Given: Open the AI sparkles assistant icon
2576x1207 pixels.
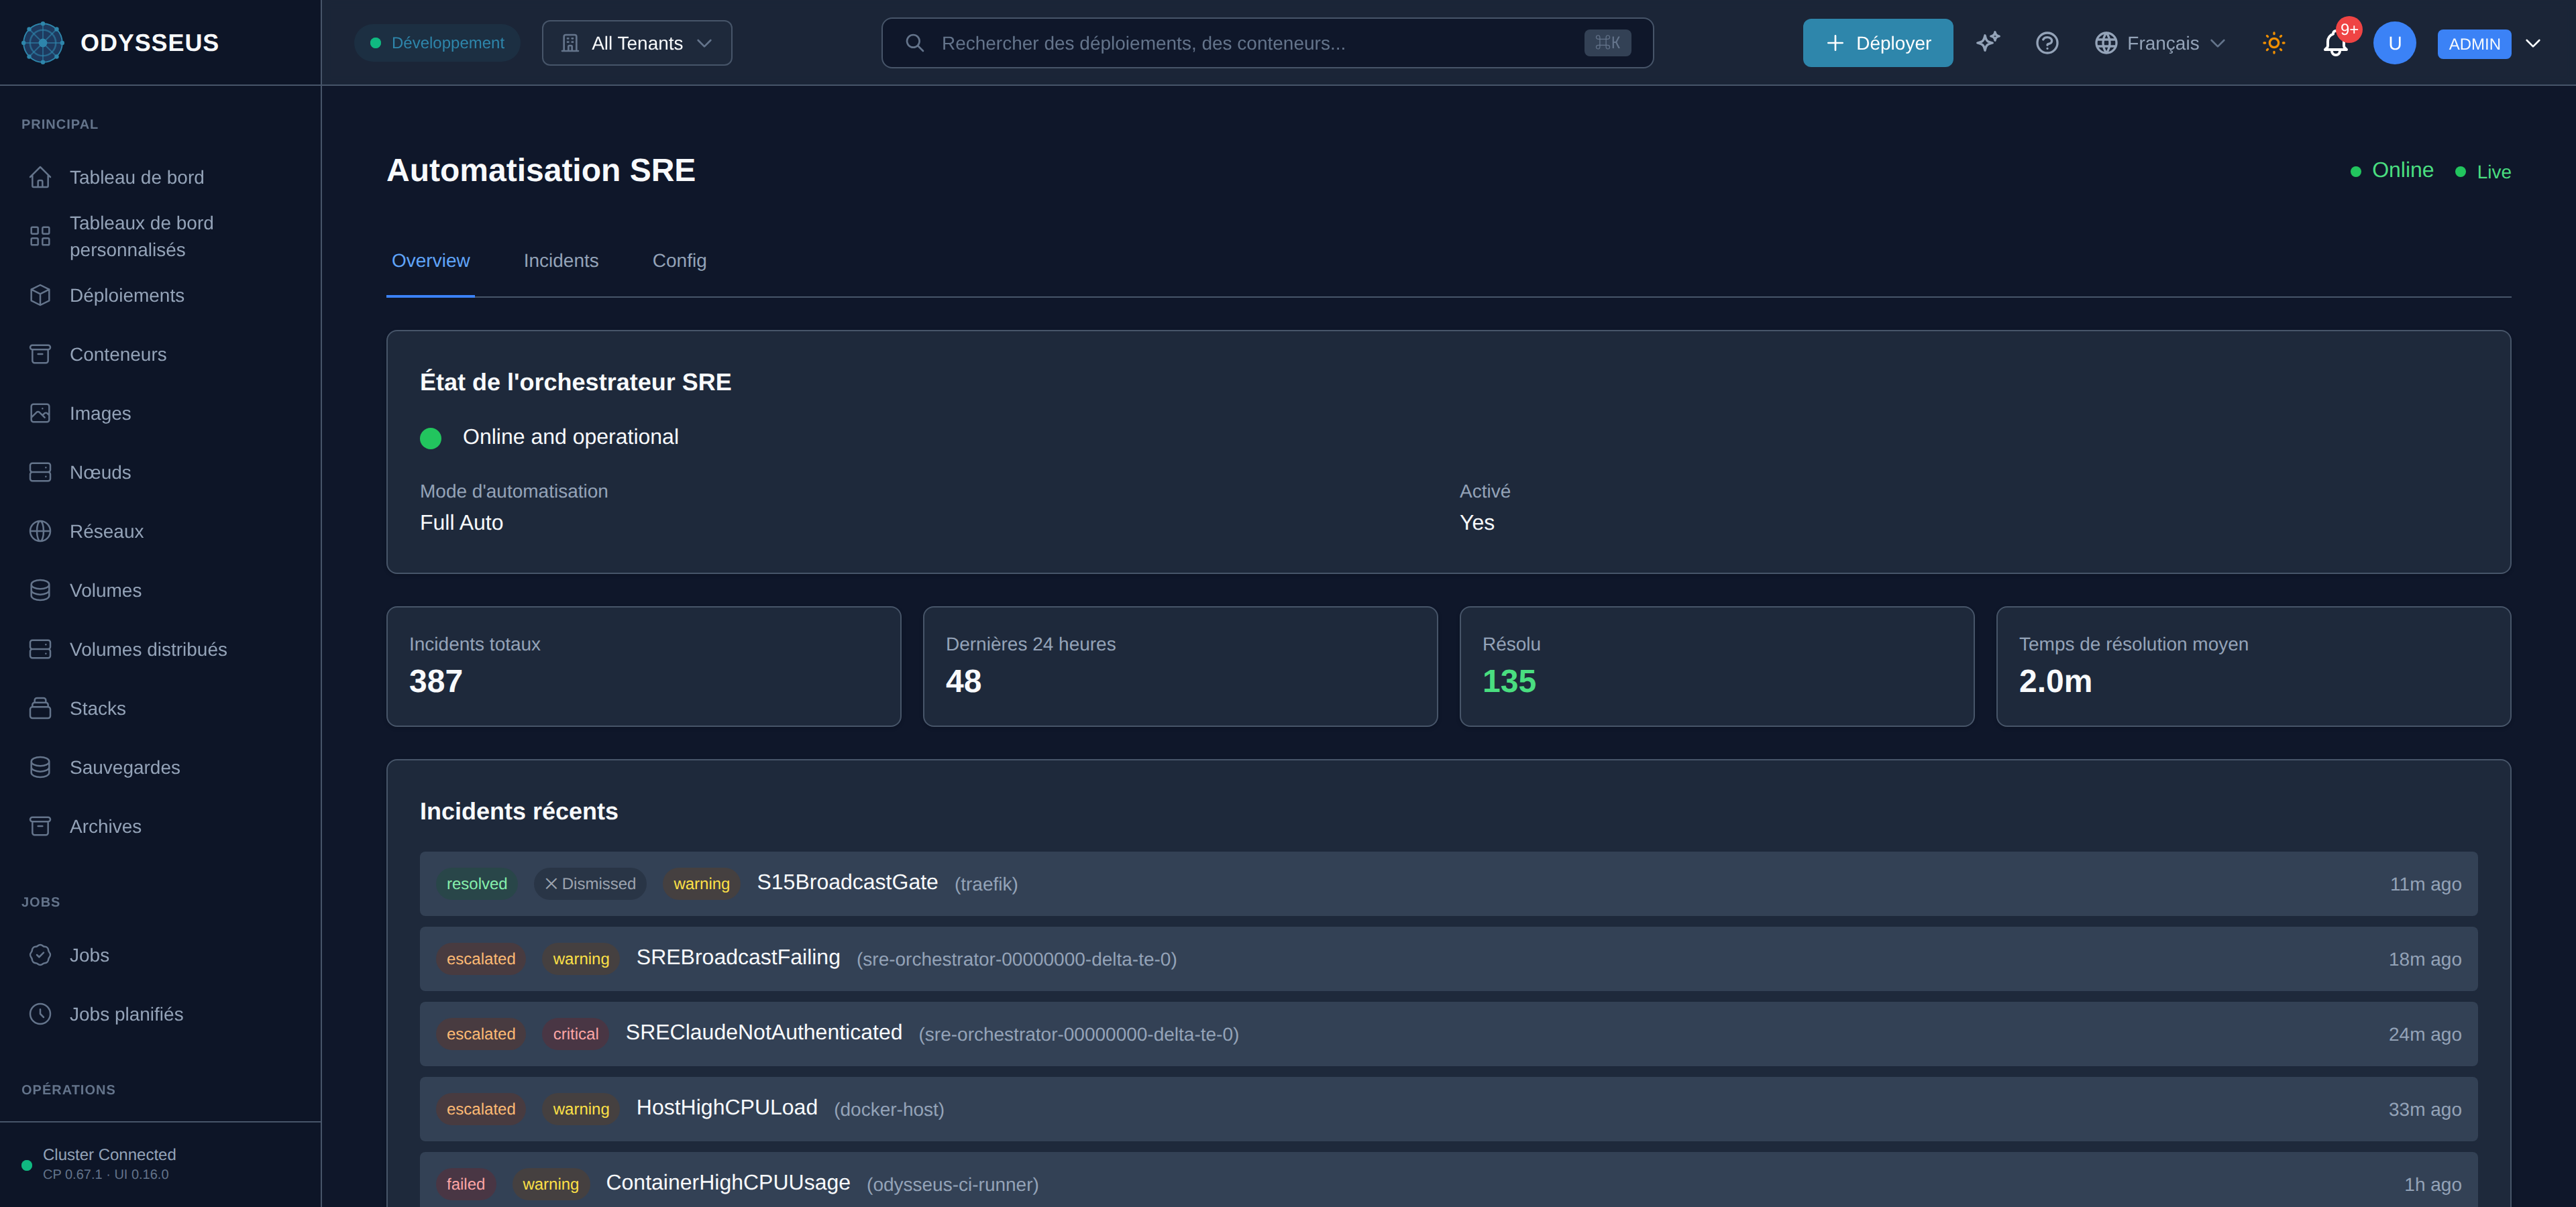Looking at the screenshot, I should [1988, 43].
